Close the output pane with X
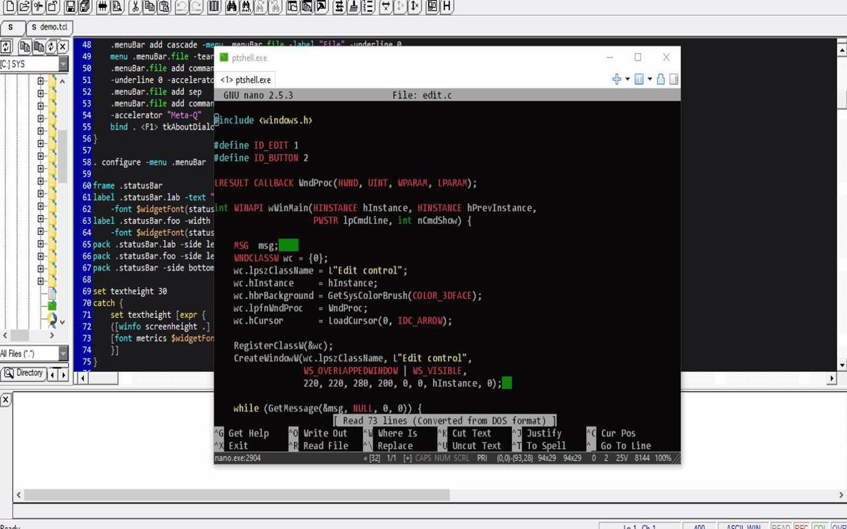Screen dimensions: 847x529 5,399
